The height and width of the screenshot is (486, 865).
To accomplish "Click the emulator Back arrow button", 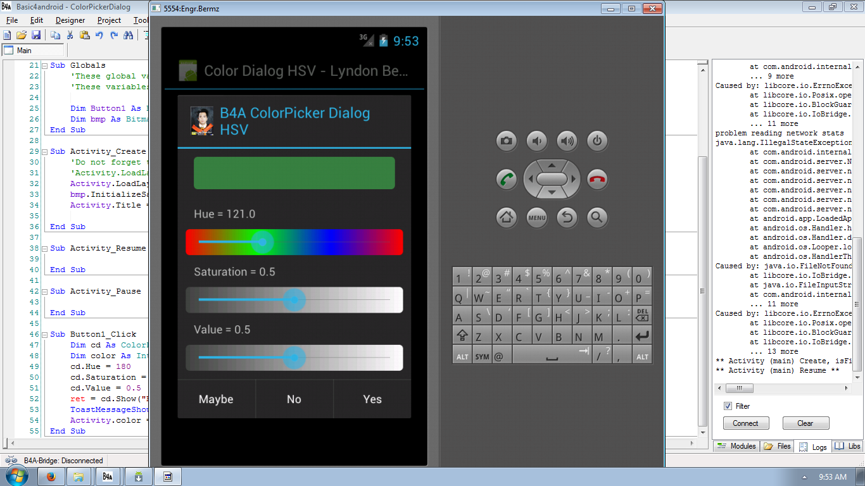I will click(x=567, y=218).
